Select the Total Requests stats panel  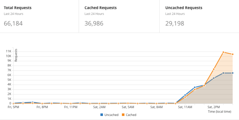[x=39, y=16]
